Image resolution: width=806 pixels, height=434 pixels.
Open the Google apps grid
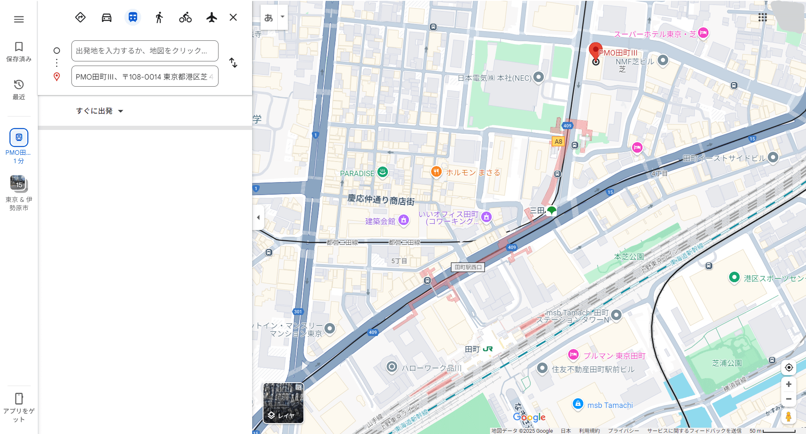[x=762, y=17]
